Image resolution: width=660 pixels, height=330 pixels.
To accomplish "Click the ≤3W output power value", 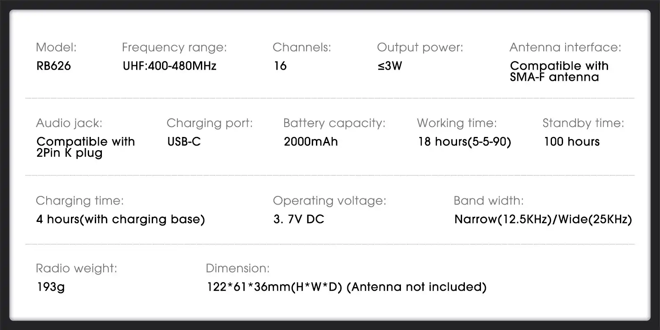I will 390,66.
